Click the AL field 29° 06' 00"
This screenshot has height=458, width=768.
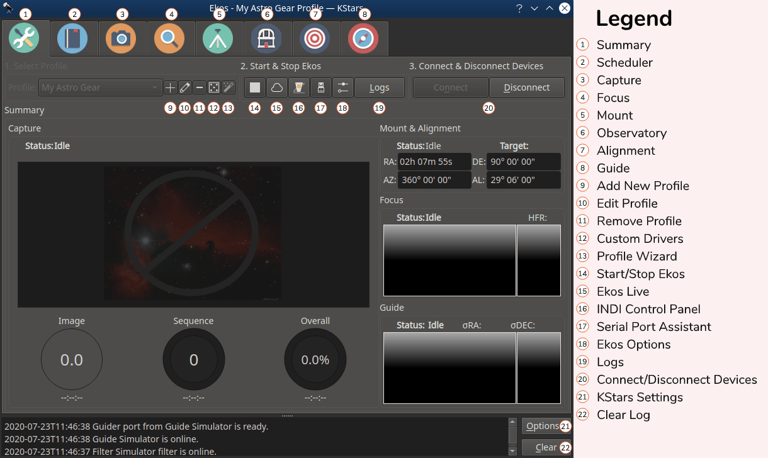pyautogui.click(x=524, y=180)
